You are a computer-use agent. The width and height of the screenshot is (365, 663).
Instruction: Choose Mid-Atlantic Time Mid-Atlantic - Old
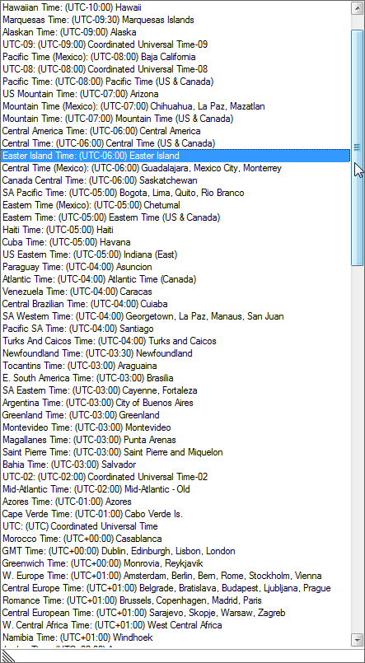point(175,489)
